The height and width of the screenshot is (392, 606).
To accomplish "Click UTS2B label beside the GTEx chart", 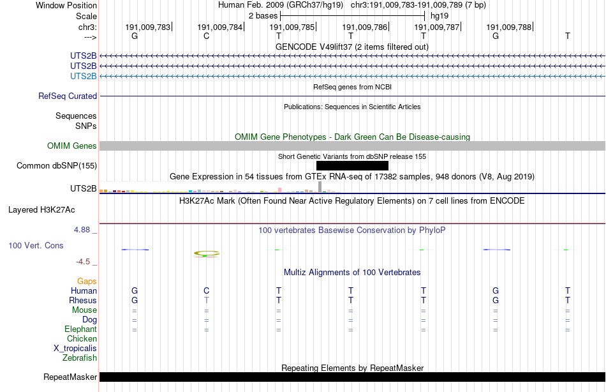I will [x=83, y=188].
